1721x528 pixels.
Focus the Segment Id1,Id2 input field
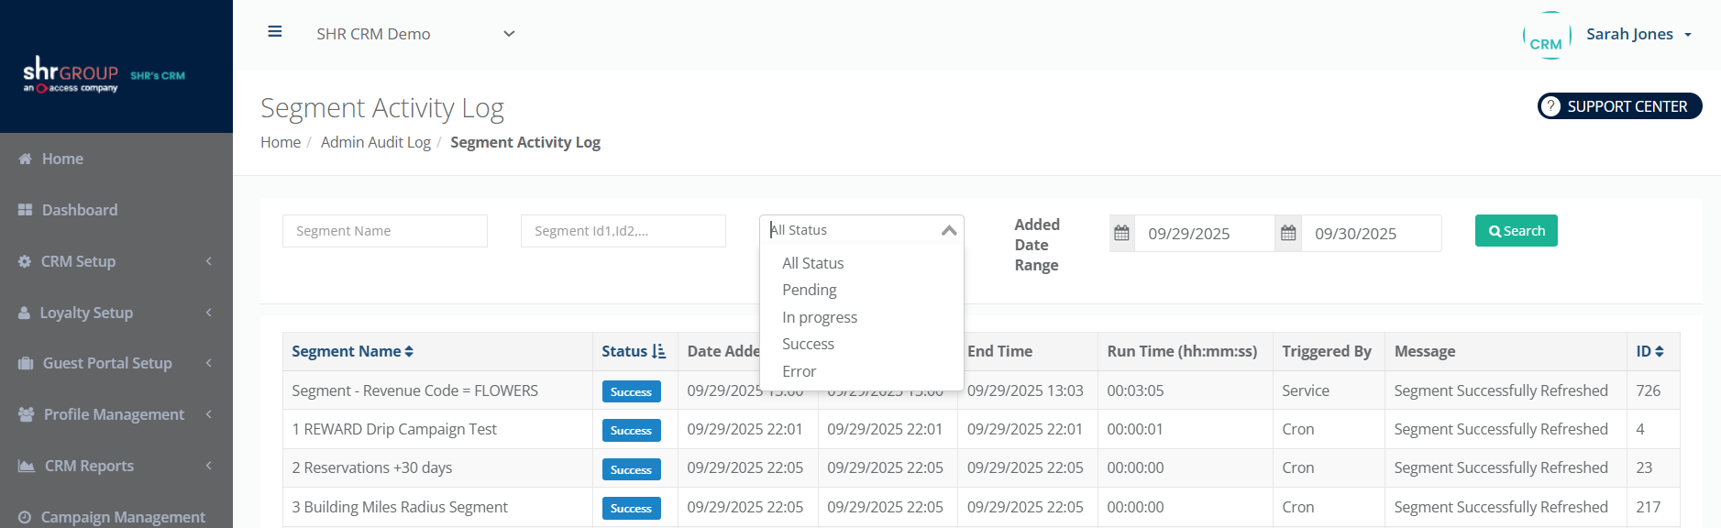pyautogui.click(x=623, y=231)
